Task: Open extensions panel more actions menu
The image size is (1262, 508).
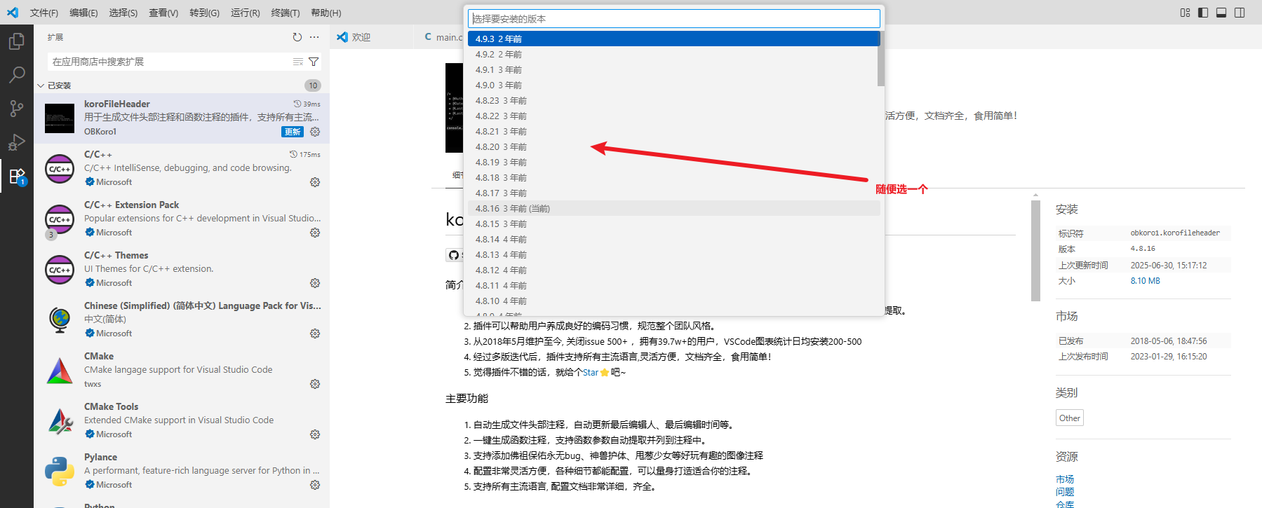Action: (x=314, y=37)
